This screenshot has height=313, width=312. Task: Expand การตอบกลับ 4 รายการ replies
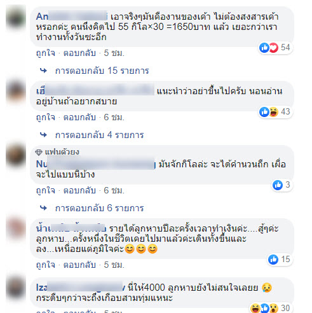pos(99,135)
